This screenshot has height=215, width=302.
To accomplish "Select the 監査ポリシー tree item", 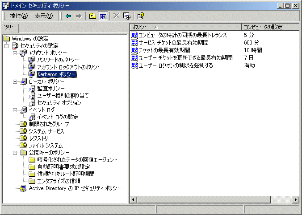I will tap(51, 89).
